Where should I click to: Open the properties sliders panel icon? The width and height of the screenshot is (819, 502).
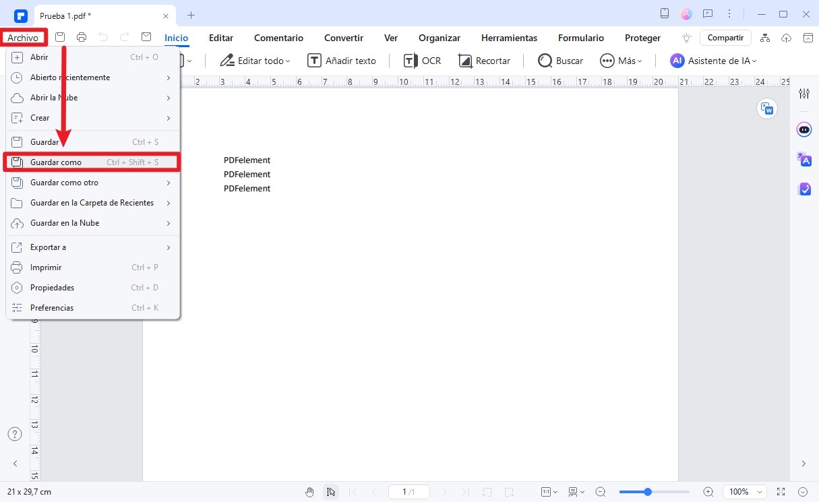[804, 94]
